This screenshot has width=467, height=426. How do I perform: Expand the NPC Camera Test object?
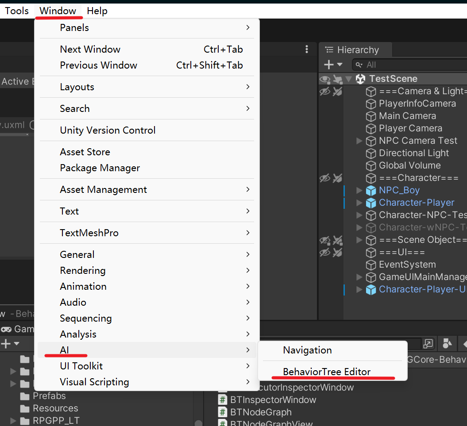pyautogui.click(x=359, y=141)
